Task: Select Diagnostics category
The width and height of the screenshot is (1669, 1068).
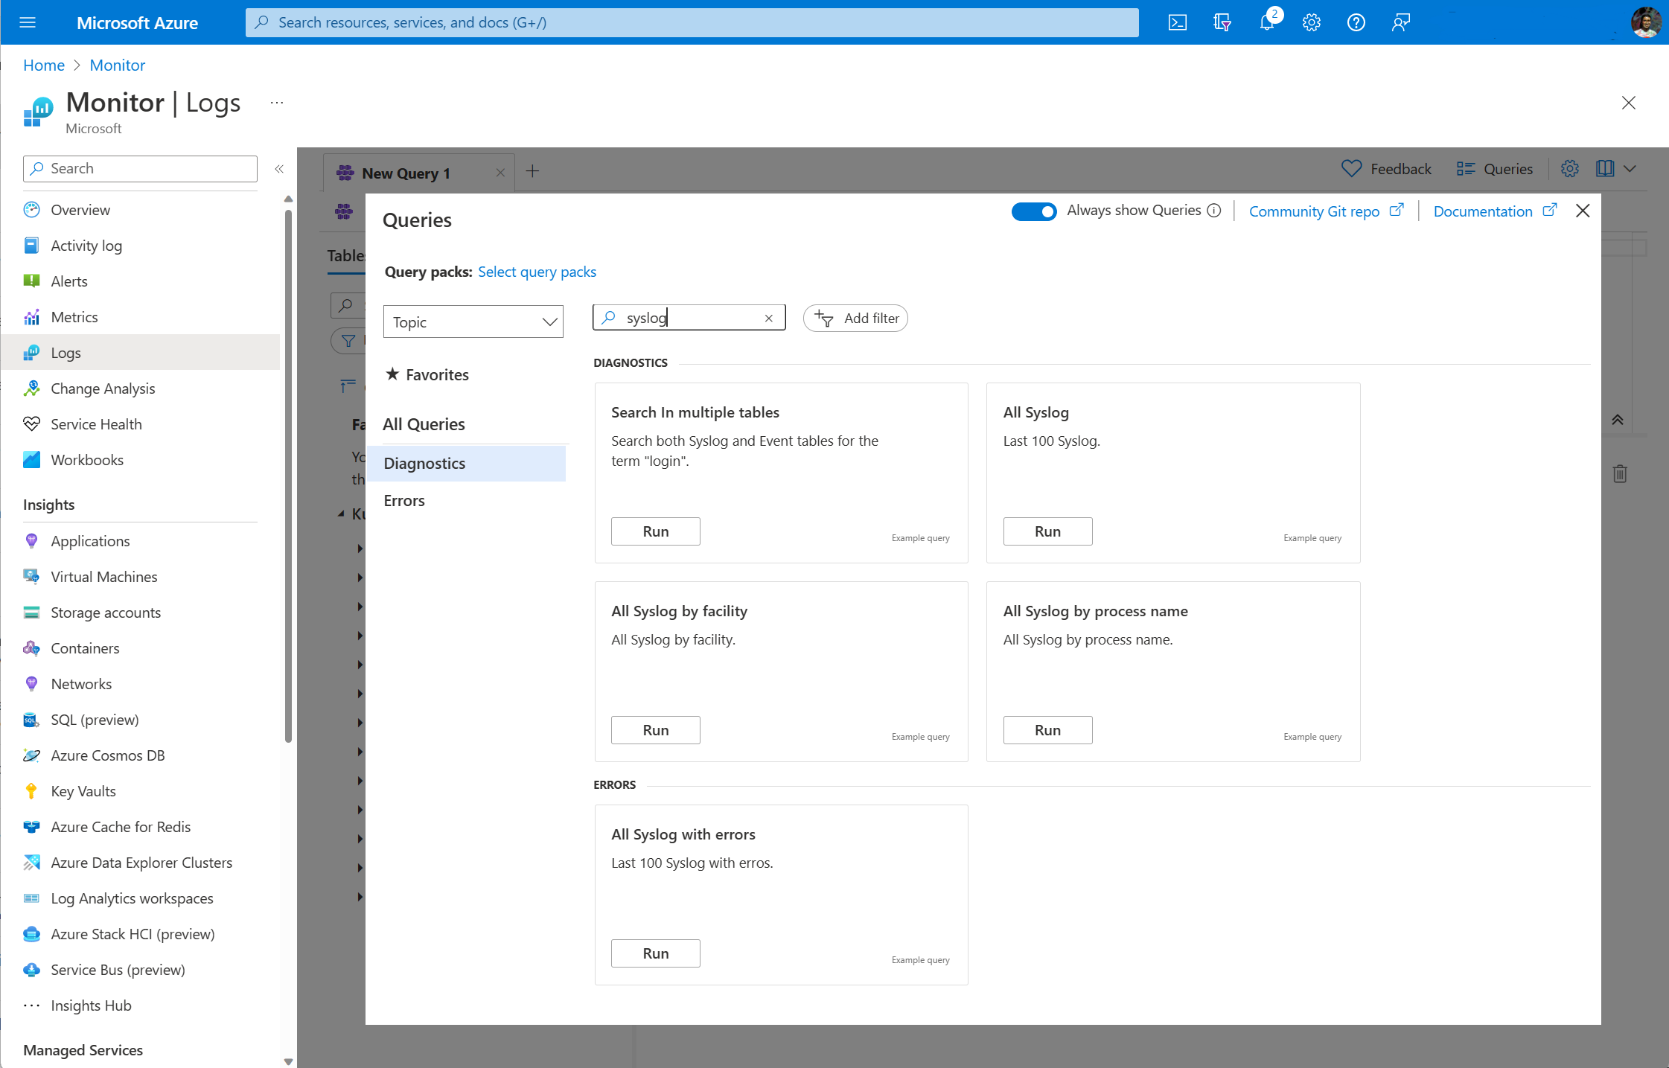Action: click(467, 463)
